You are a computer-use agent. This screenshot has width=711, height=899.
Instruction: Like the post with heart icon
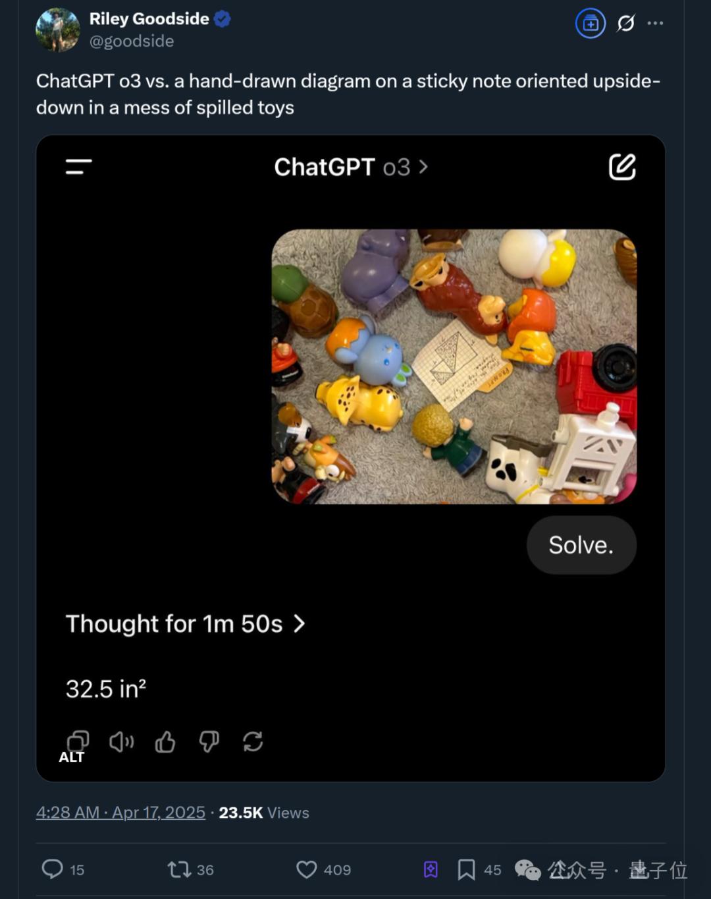pos(307,869)
